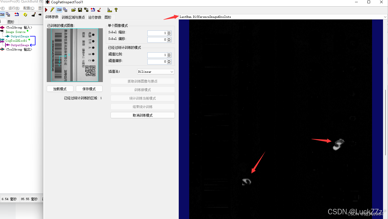Save the tool with the floppy disk icon

pos(80,10)
